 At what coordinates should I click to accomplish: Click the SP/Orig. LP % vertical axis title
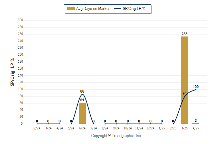(12, 72)
